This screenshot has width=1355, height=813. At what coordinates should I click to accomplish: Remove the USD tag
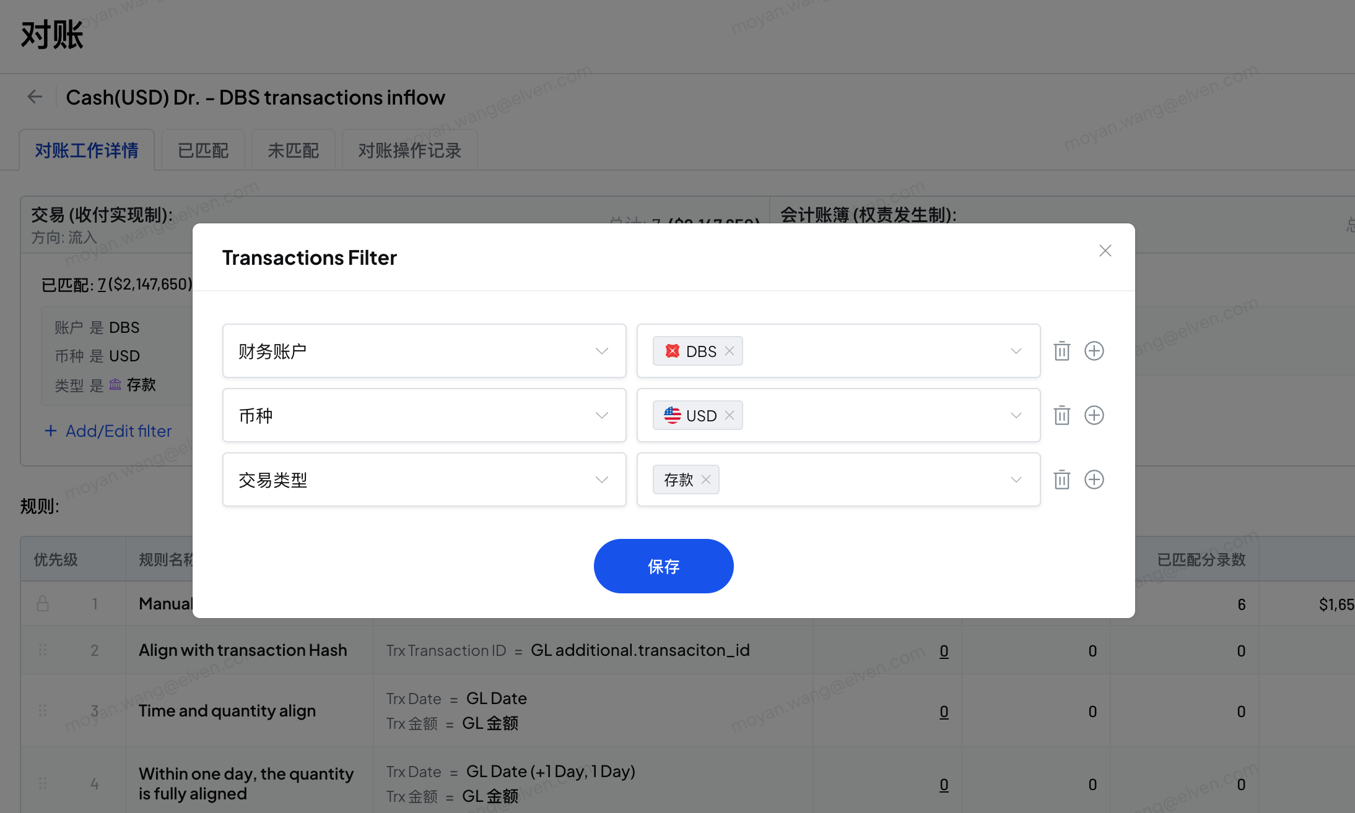point(730,415)
